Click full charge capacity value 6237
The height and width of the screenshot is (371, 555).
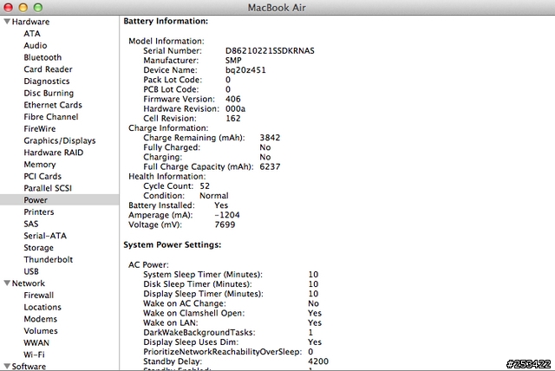tap(270, 166)
